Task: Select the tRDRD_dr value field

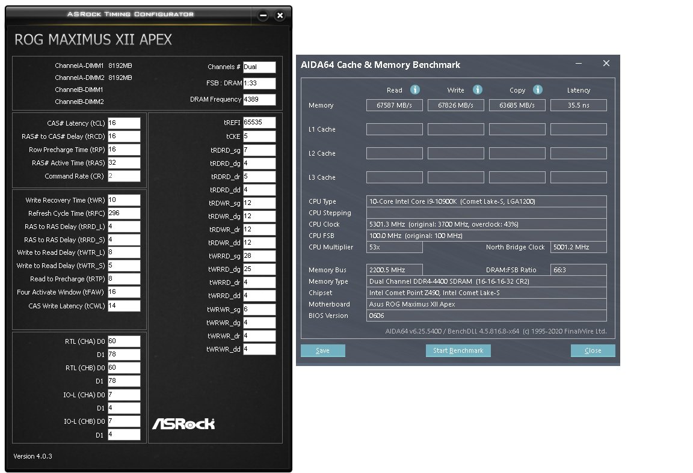Action: [259, 177]
